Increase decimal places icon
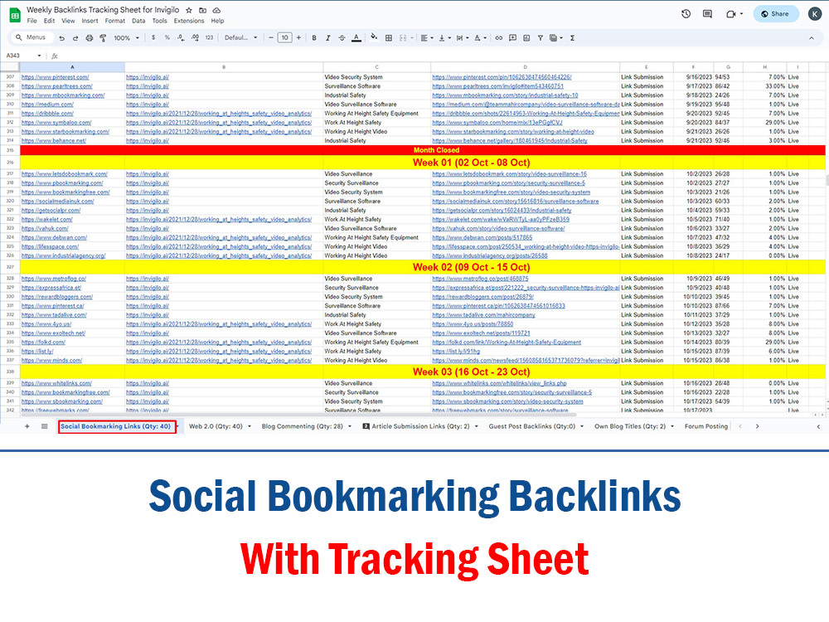The image size is (829, 622). pyautogui.click(x=195, y=37)
